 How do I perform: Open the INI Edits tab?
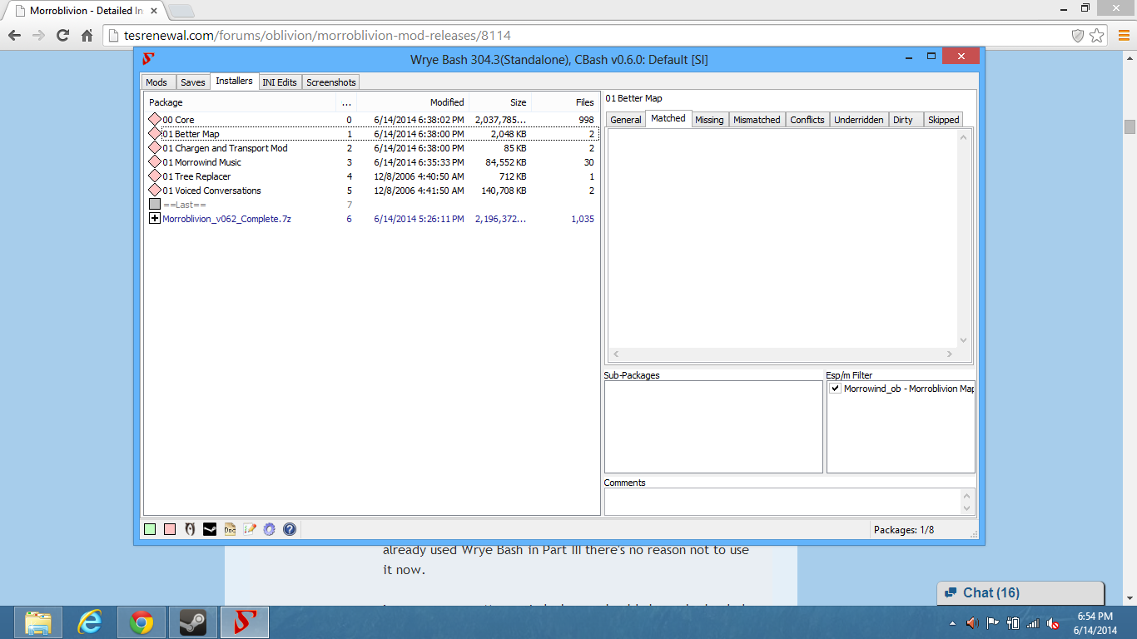click(280, 82)
